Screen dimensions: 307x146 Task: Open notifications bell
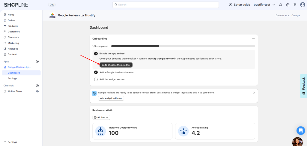281,5
